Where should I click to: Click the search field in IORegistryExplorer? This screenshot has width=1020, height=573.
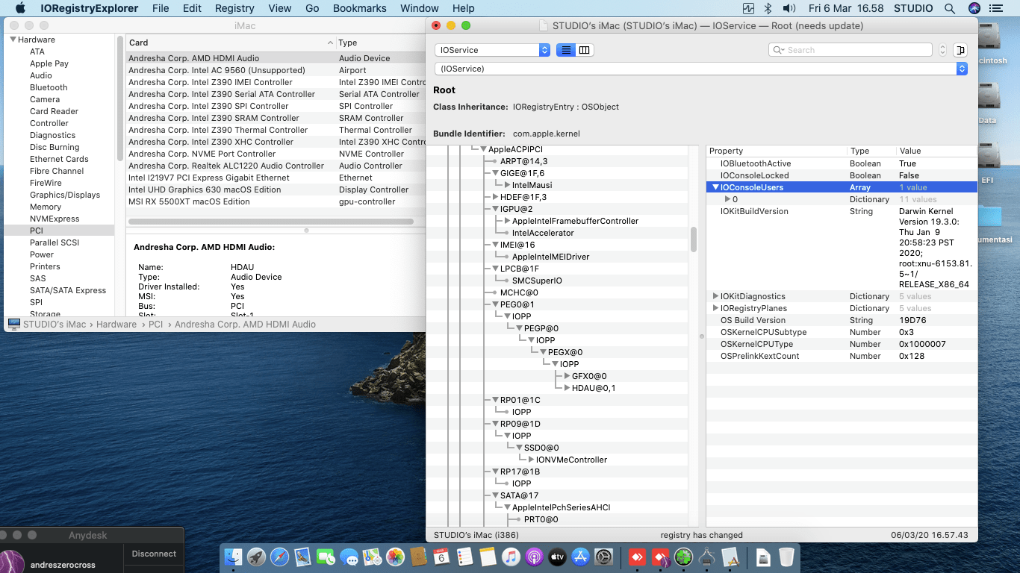[x=850, y=50]
